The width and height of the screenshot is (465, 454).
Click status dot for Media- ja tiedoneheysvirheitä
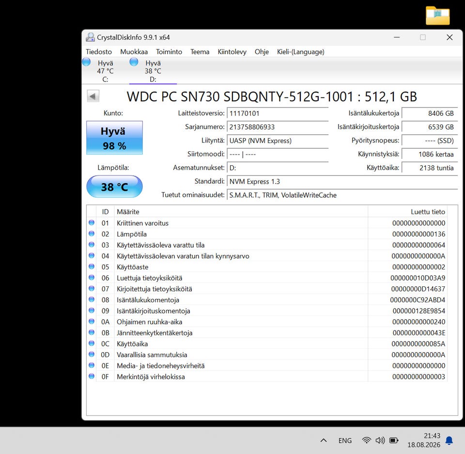click(x=92, y=365)
